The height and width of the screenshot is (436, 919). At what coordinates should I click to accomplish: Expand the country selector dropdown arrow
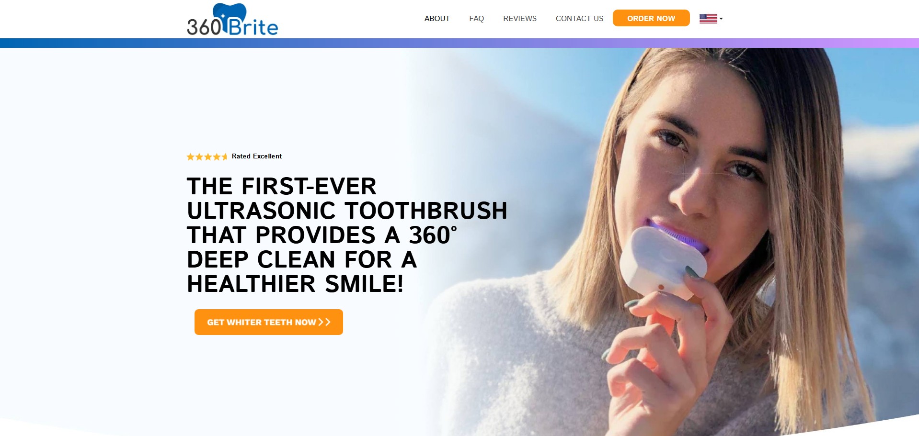721,19
